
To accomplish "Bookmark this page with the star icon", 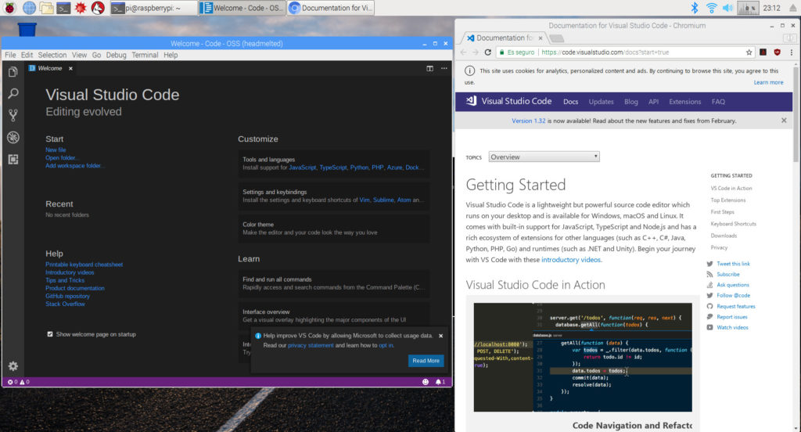I will coord(749,52).
